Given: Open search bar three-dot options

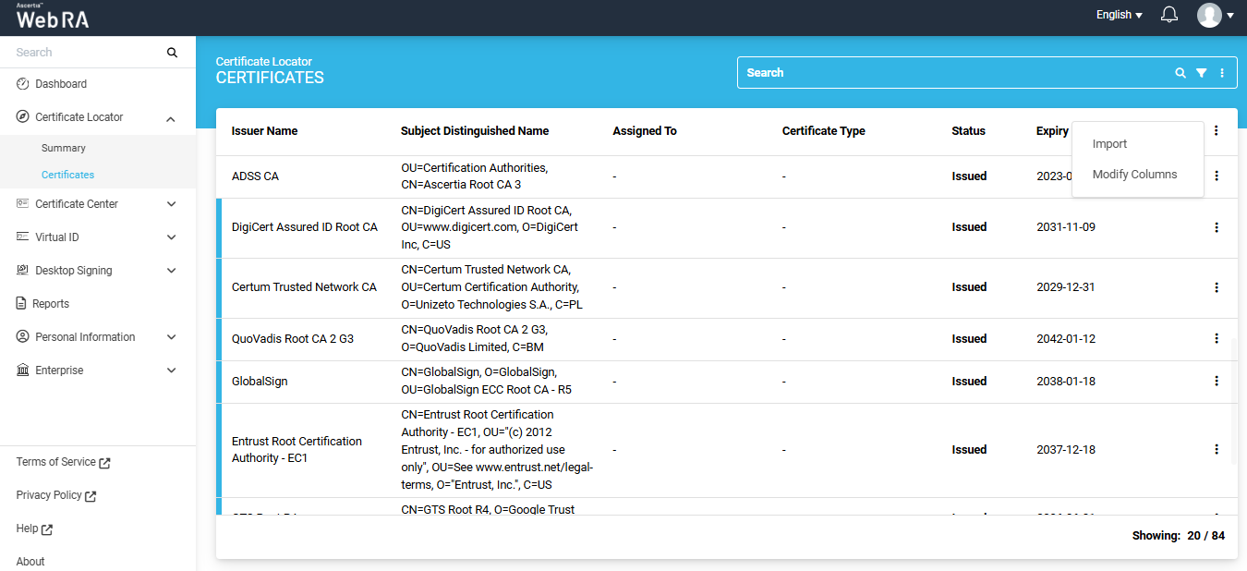Looking at the screenshot, I should tap(1222, 73).
